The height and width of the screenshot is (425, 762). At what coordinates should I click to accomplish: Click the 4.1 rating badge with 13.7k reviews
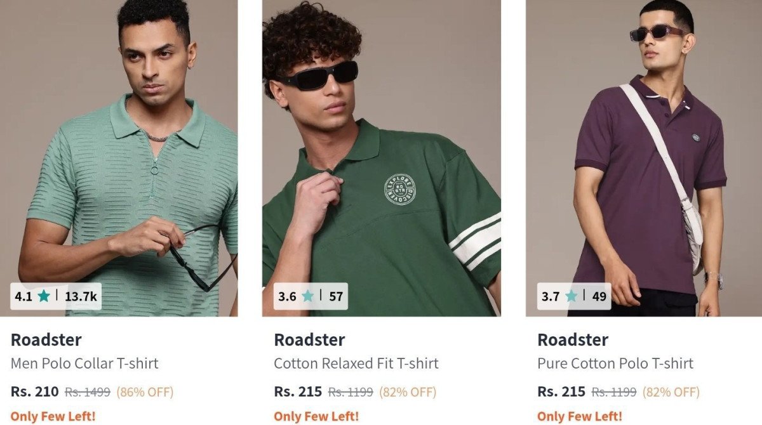pos(56,296)
